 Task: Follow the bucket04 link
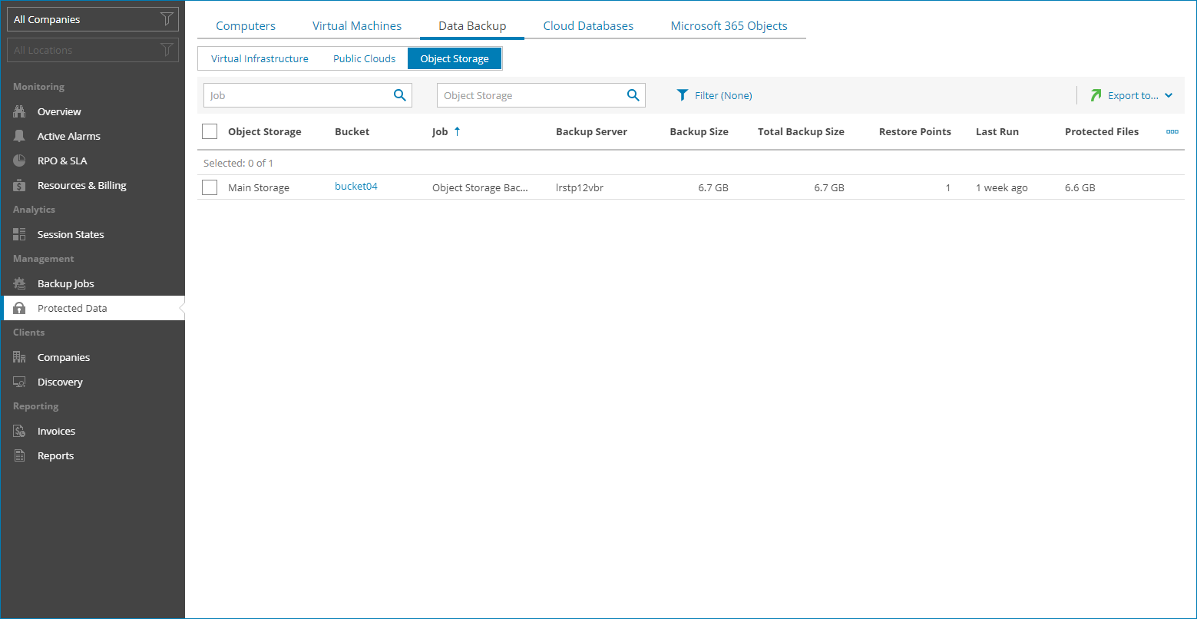pos(355,186)
